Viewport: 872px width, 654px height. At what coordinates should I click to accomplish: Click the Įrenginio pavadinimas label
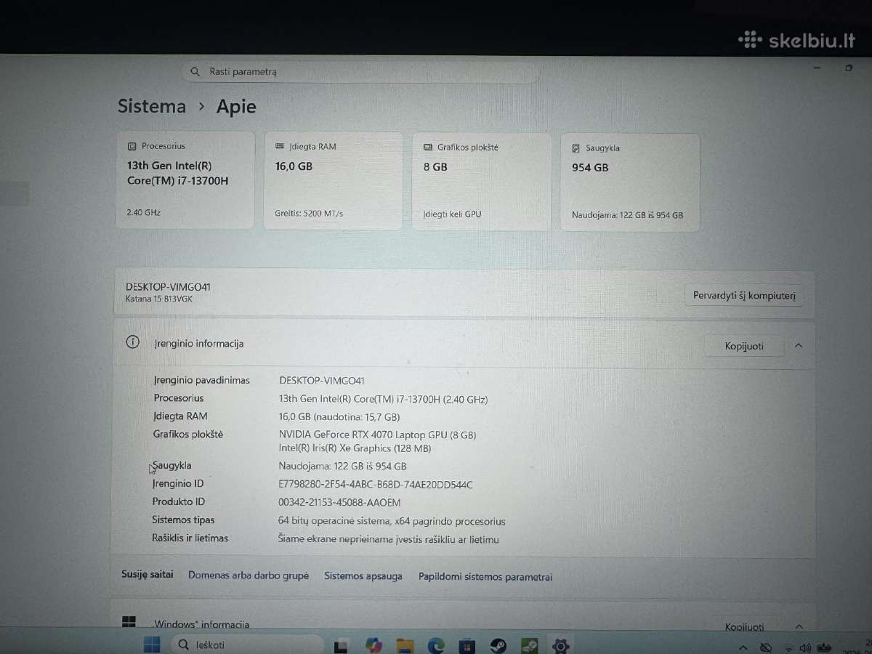pos(201,380)
